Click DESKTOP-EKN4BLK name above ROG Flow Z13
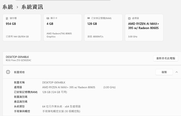Viewport: 181px width, 116px height. coord(17,57)
